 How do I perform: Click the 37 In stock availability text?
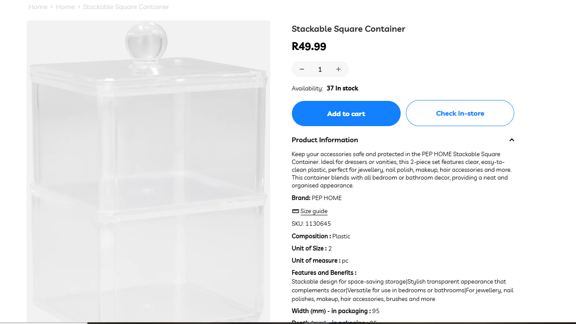click(x=342, y=88)
